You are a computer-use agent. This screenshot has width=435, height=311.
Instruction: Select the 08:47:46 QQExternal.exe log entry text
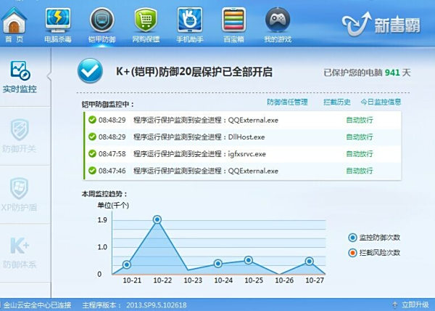pyautogui.click(x=206, y=171)
